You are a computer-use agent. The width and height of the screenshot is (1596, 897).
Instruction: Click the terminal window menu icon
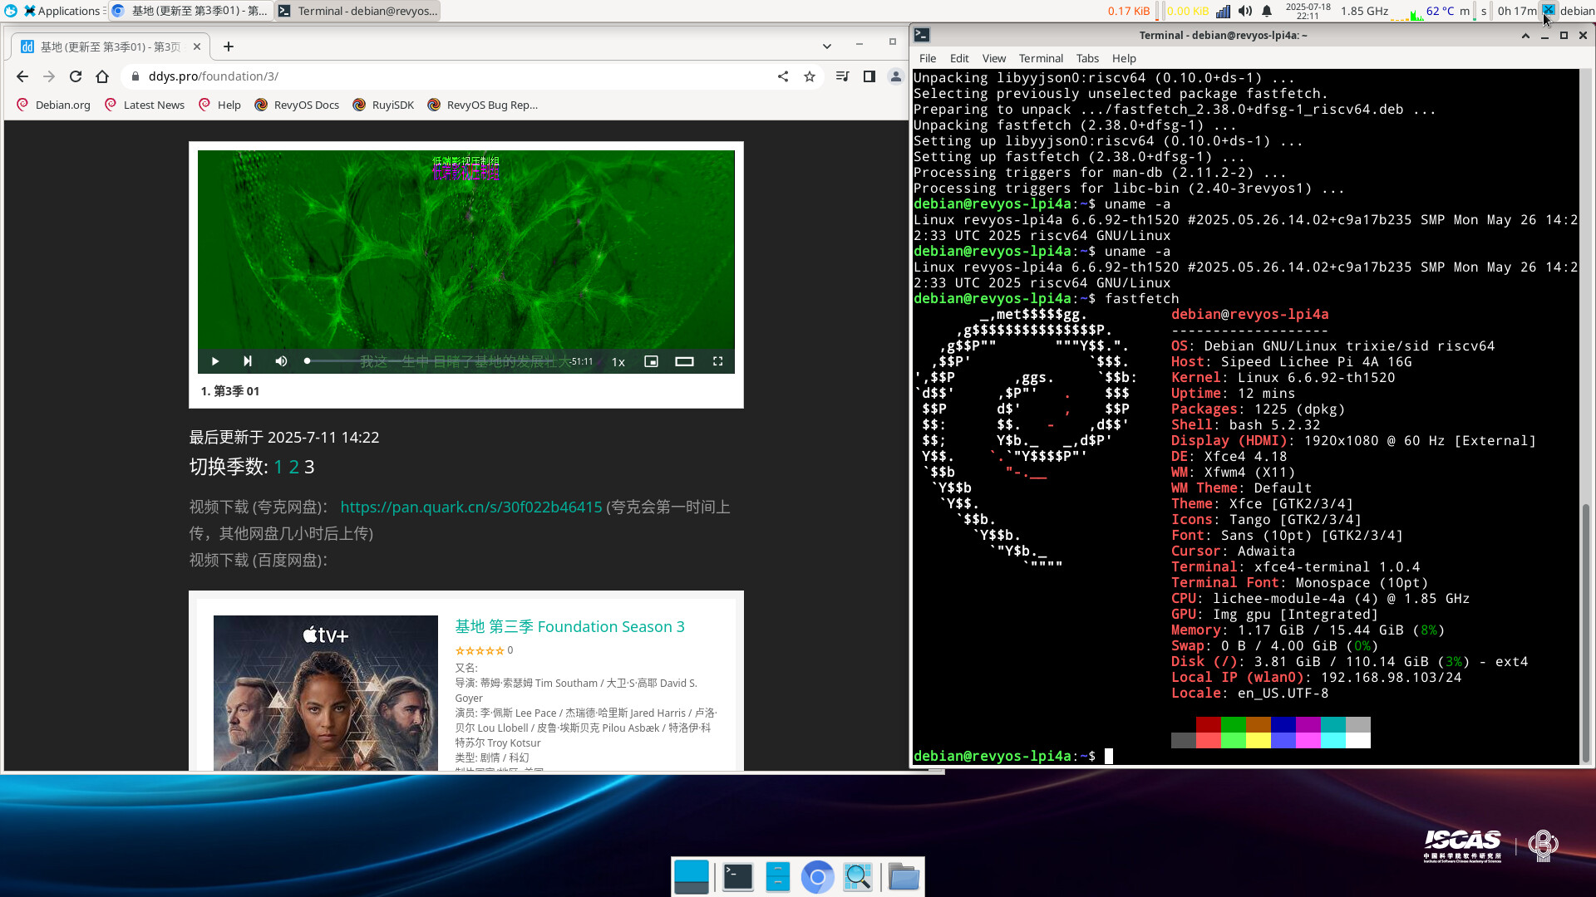pyautogui.click(x=922, y=35)
